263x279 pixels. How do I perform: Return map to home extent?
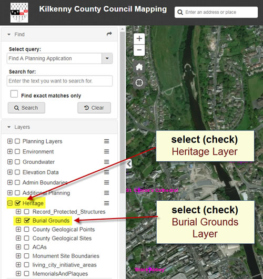pyautogui.click(x=139, y=67)
